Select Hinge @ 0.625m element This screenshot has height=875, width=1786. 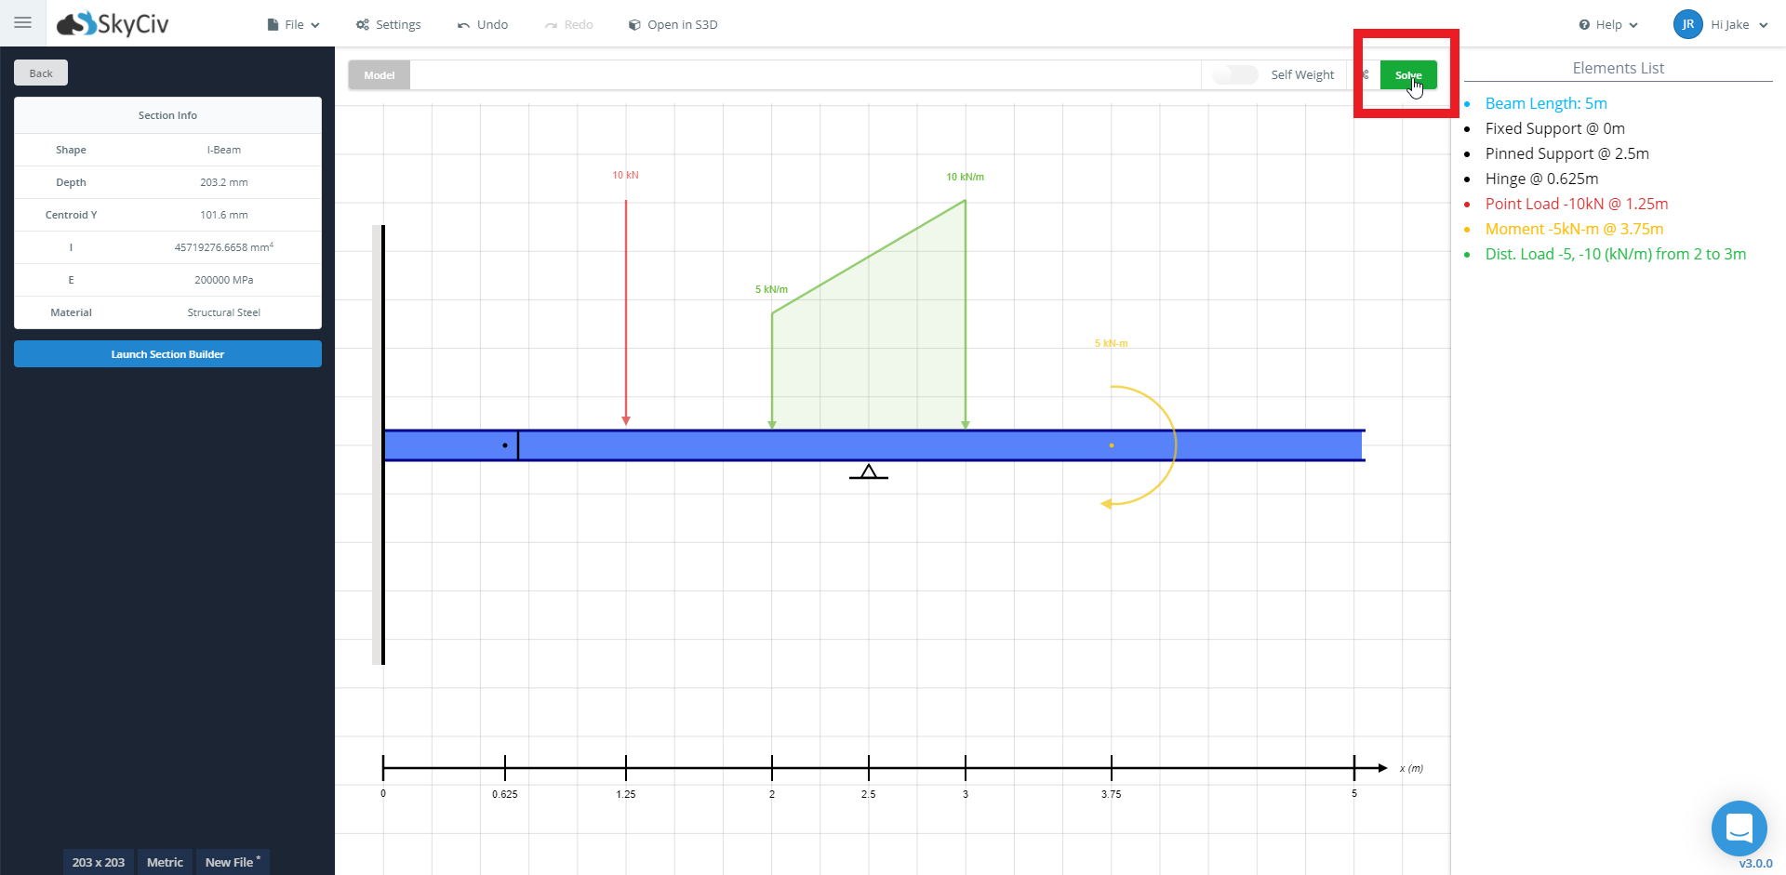coord(1541,179)
